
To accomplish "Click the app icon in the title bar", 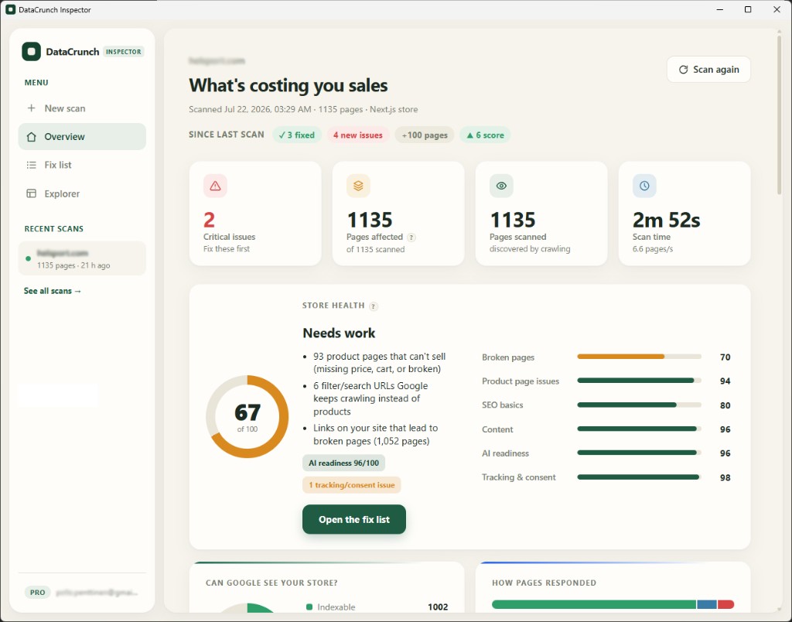I will click(10, 9).
